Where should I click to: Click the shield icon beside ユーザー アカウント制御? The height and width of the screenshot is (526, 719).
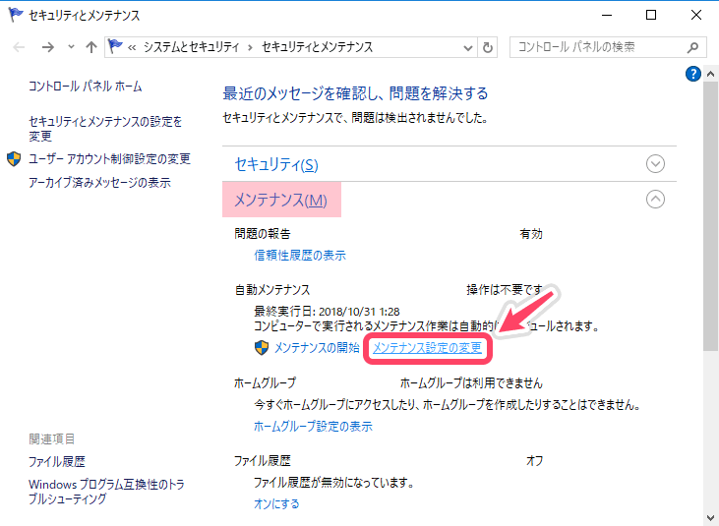point(14,159)
